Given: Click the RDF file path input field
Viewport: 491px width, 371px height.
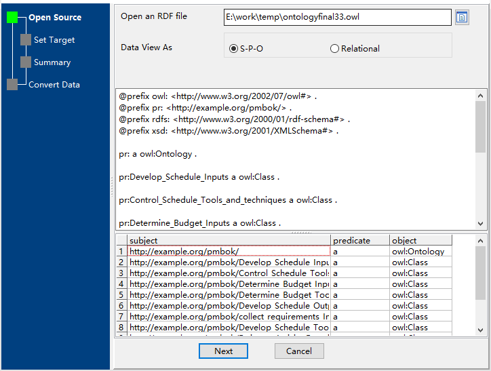Looking at the screenshot, I should 336,17.
